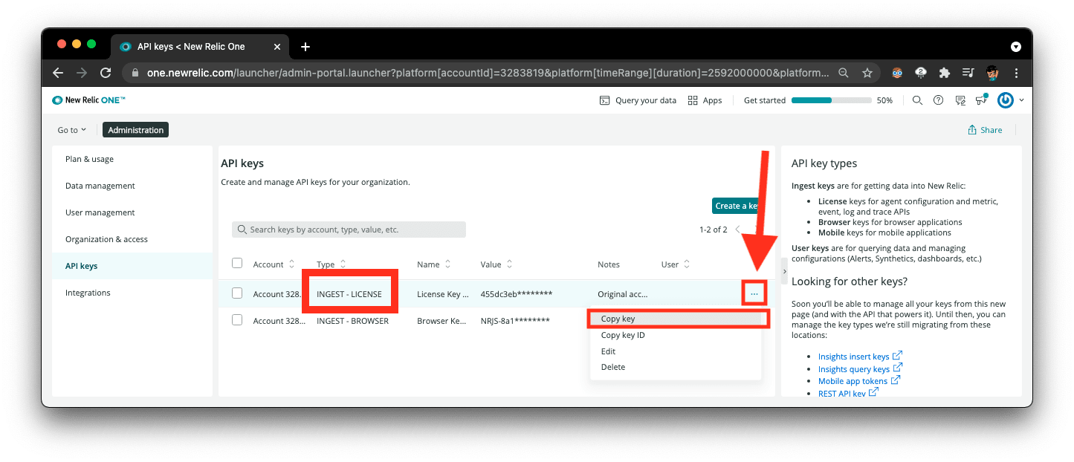This screenshot has height=462, width=1074.
Task: Click the NRJS-8a1 key value cell
Action: click(x=515, y=321)
